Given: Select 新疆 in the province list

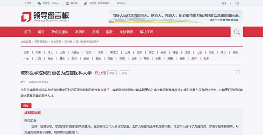Looking at the screenshot, I should pyautogui.click(x=170, y=58).
